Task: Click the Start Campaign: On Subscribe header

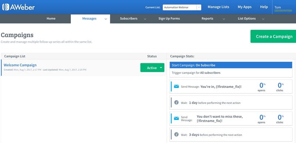Action: click(x=231, y=65)
